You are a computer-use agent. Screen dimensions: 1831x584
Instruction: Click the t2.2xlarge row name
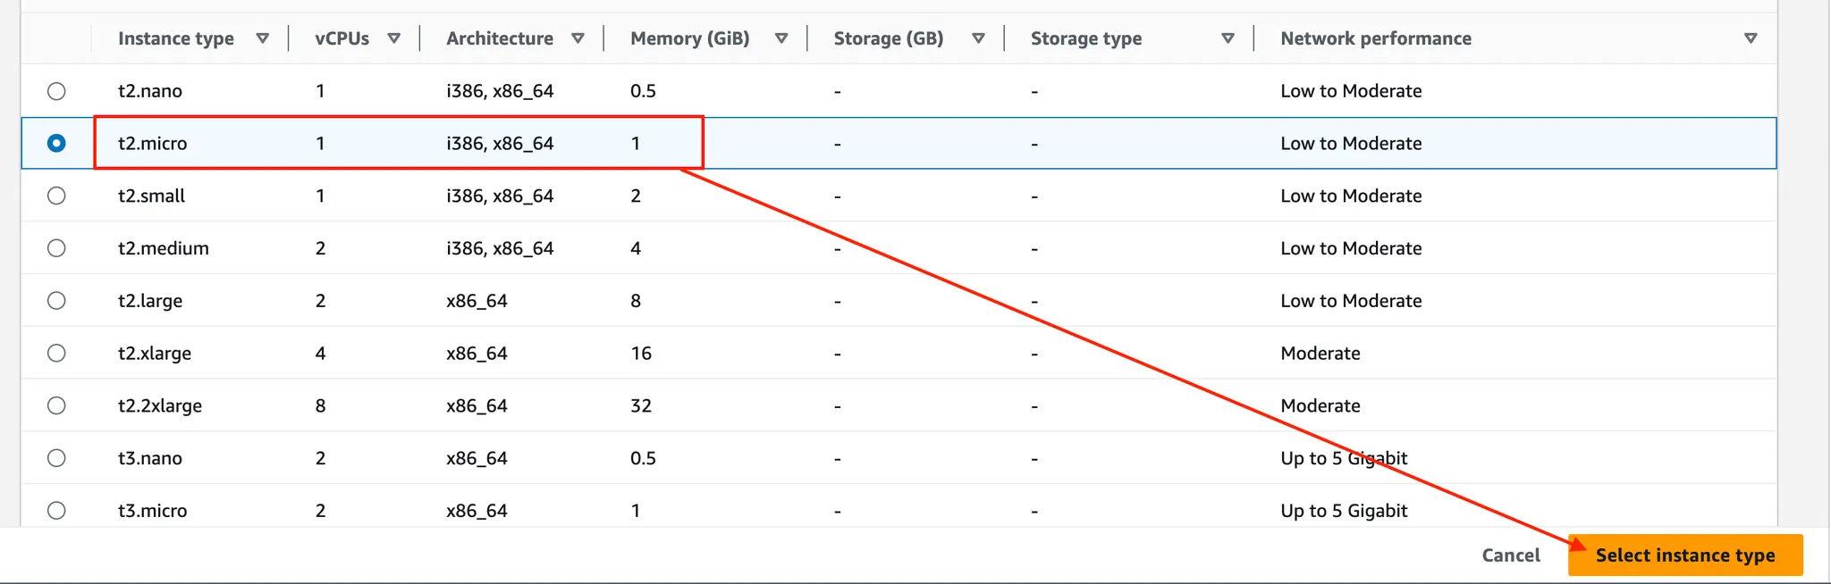coord(160,405)
